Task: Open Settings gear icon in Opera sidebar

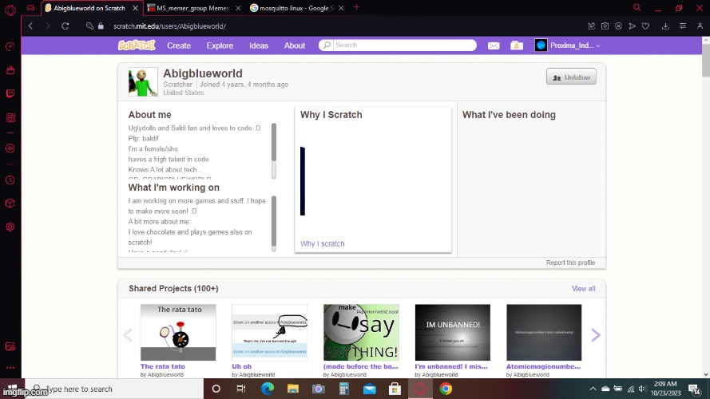Action: tap(10, 227)
